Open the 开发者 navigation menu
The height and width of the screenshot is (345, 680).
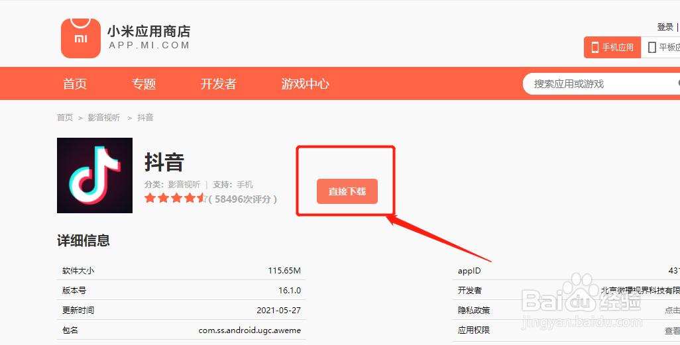(x=218, y=83)
